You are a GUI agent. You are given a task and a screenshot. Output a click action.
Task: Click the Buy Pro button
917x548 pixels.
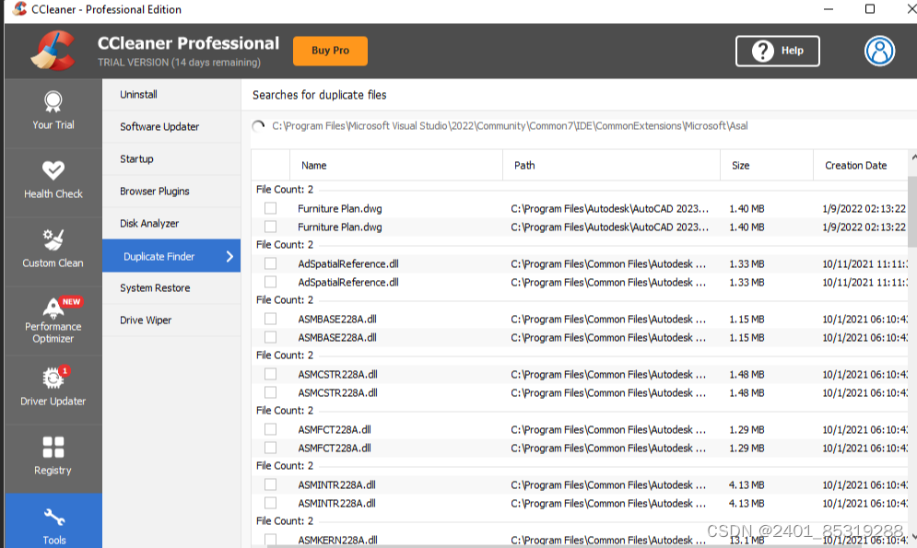coord(330,51)
